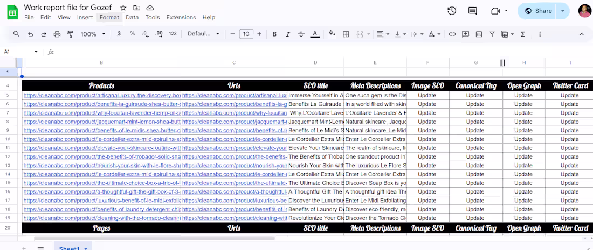This screenshot has height=250, width=593.
Task: Open more toolbar options
Action: pos(540,34)
